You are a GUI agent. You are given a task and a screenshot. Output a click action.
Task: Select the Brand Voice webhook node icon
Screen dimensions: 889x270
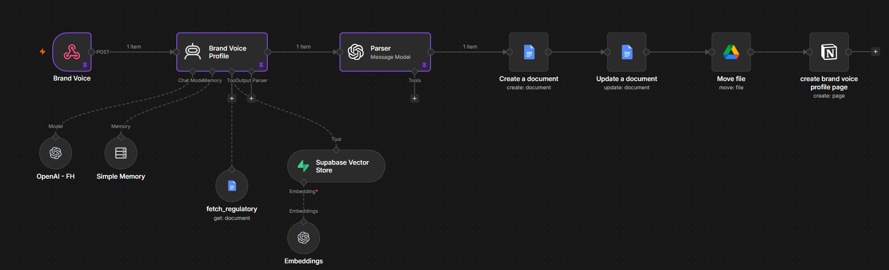72,52
